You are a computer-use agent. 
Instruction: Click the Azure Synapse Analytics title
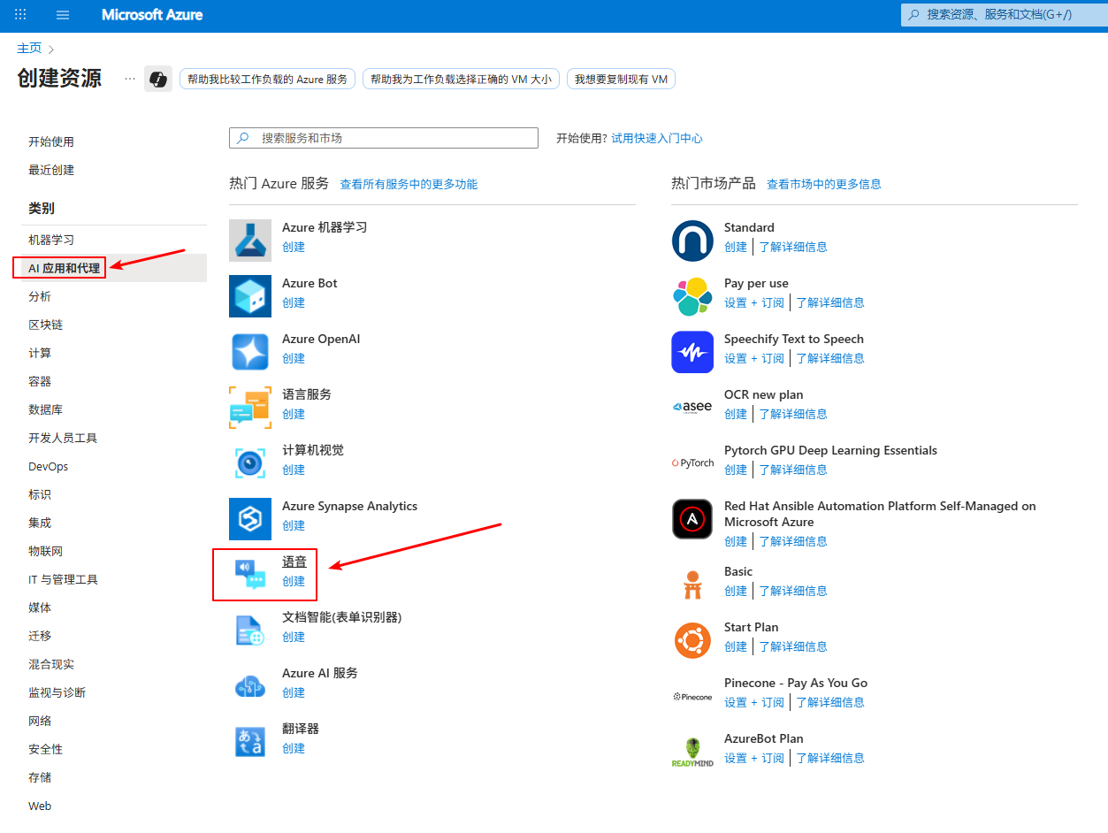click(x=349, y=506)
